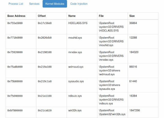Select size value 1847296

click(x=135, y=110)
